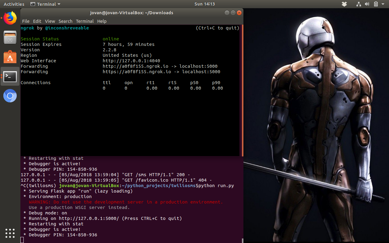The height and width of the screenshot is (243, 389).
Task: Open the Edit menu in Terminal
Action: pos(37,21)
